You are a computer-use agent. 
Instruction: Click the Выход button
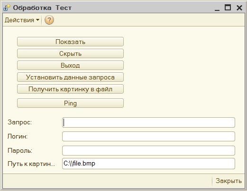coord(70,65)
